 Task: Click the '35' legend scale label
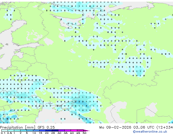(65, 133)
